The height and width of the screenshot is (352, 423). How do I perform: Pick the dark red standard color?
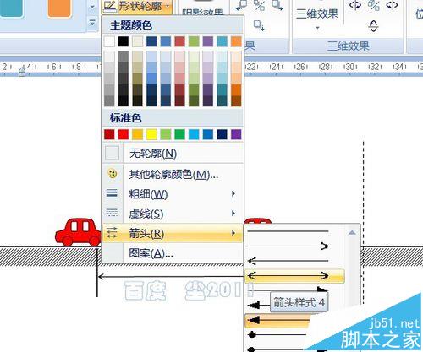click(x=109, y=134)
